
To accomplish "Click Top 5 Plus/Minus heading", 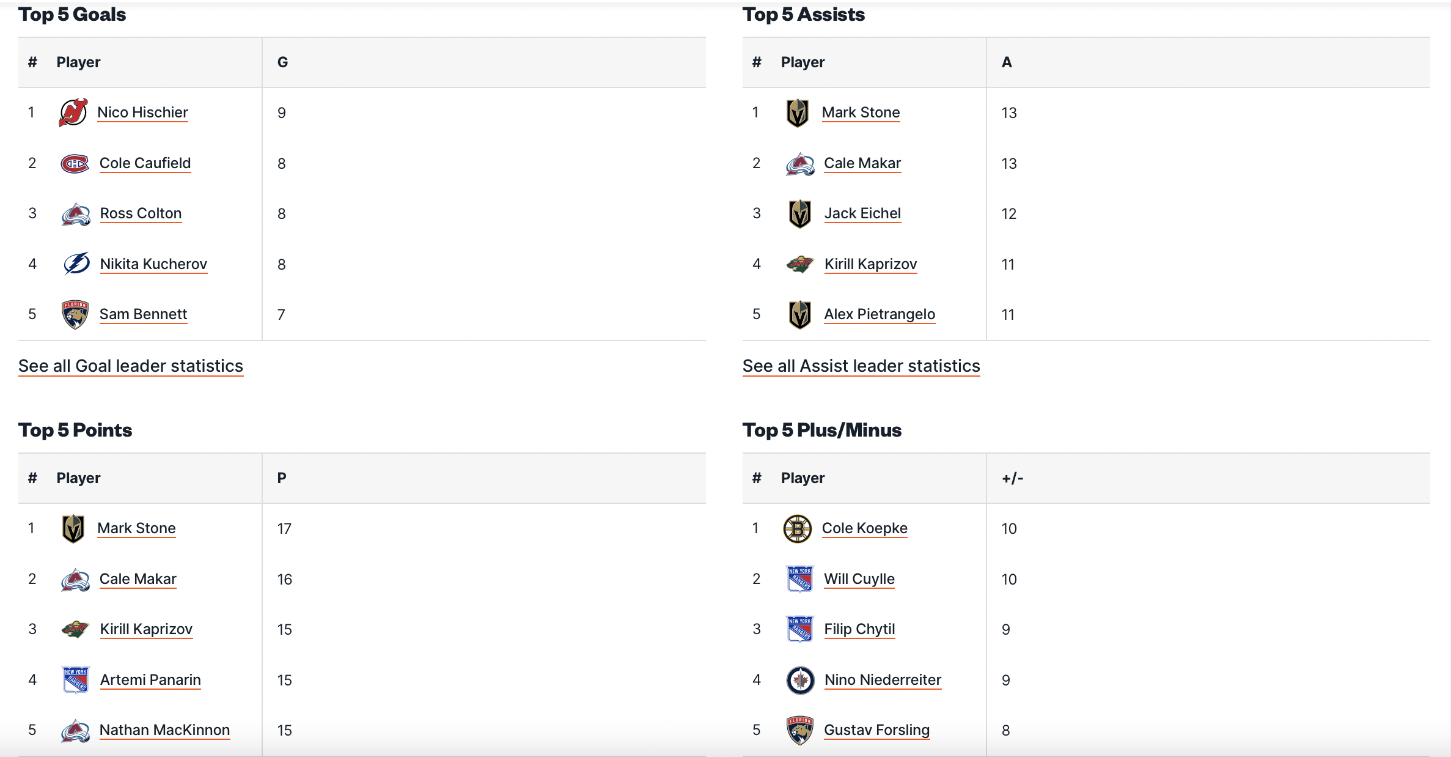I will (822, 430).
